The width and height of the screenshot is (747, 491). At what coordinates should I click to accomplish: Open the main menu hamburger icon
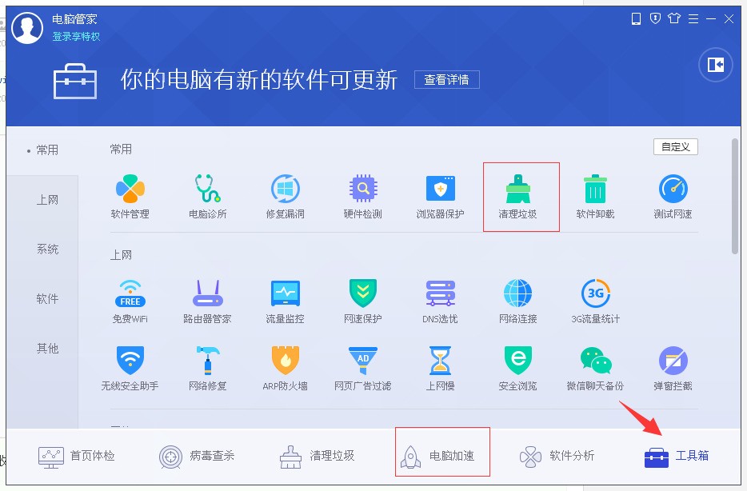(x=693, y=18)
